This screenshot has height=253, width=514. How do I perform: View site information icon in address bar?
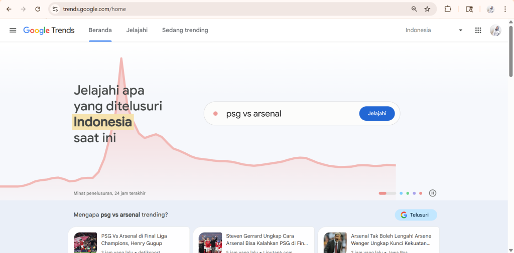[x=55, y=9]
